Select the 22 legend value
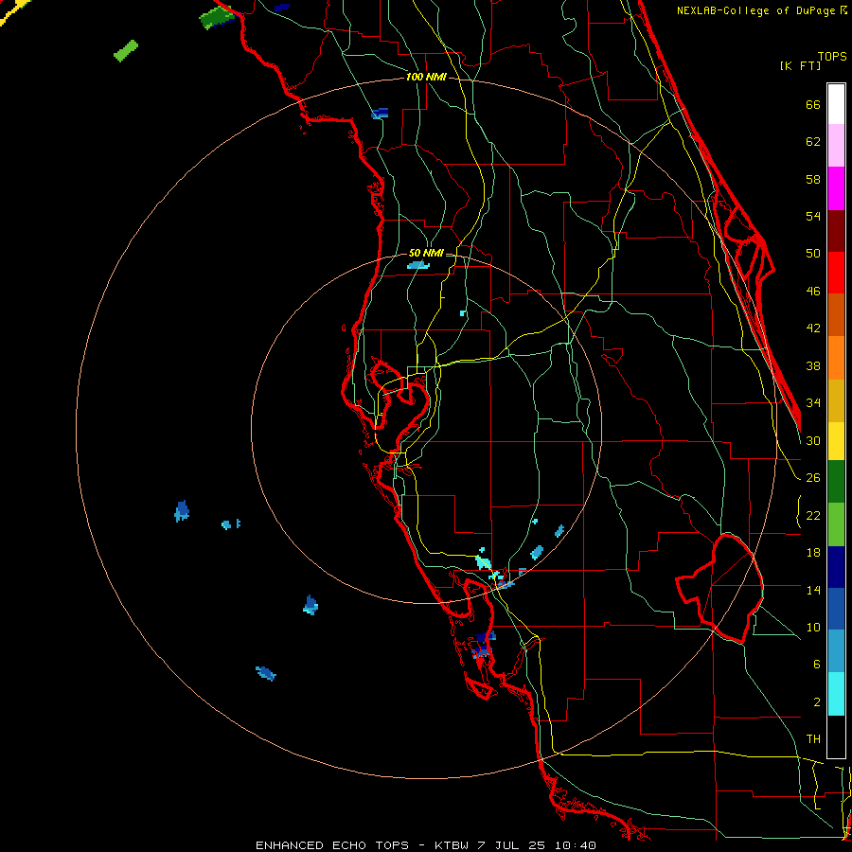The image size is (852, 852). pyautogui.click(x=813, y=515)
